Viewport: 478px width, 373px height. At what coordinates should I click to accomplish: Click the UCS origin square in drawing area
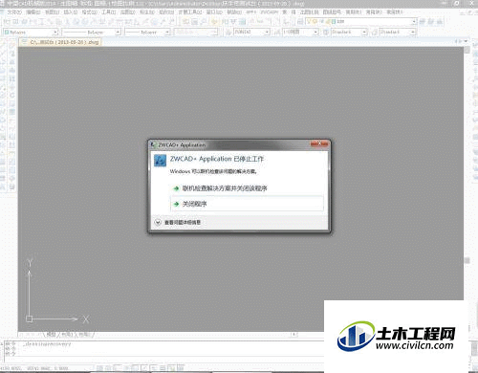tap(30, 318)
